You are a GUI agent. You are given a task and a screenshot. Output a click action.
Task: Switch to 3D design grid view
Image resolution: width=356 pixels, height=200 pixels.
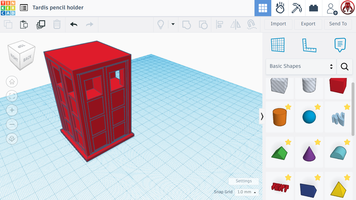[263, 8]
